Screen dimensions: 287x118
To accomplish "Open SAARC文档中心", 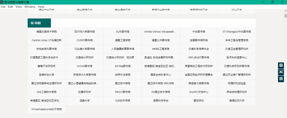I will click(199, 92).
